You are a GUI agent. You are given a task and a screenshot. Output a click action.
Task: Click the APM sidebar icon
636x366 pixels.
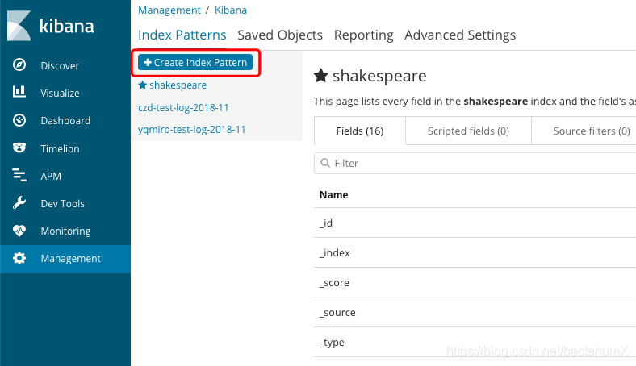[x=20, y=176]
